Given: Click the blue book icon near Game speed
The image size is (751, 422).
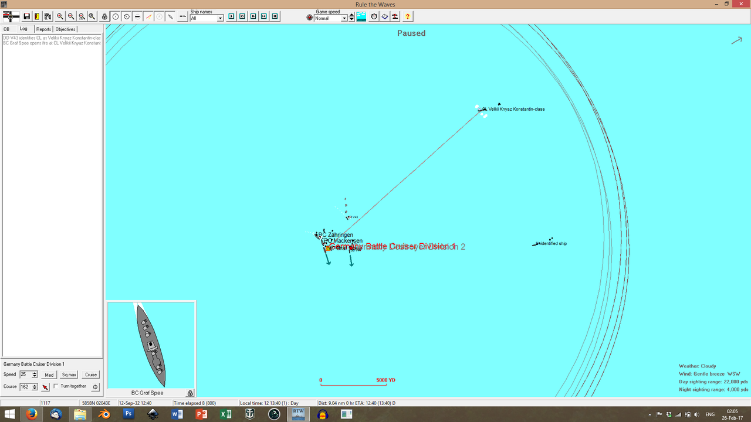Looking at the screenshot, I should pyautogui.click(x=385, y=16).
